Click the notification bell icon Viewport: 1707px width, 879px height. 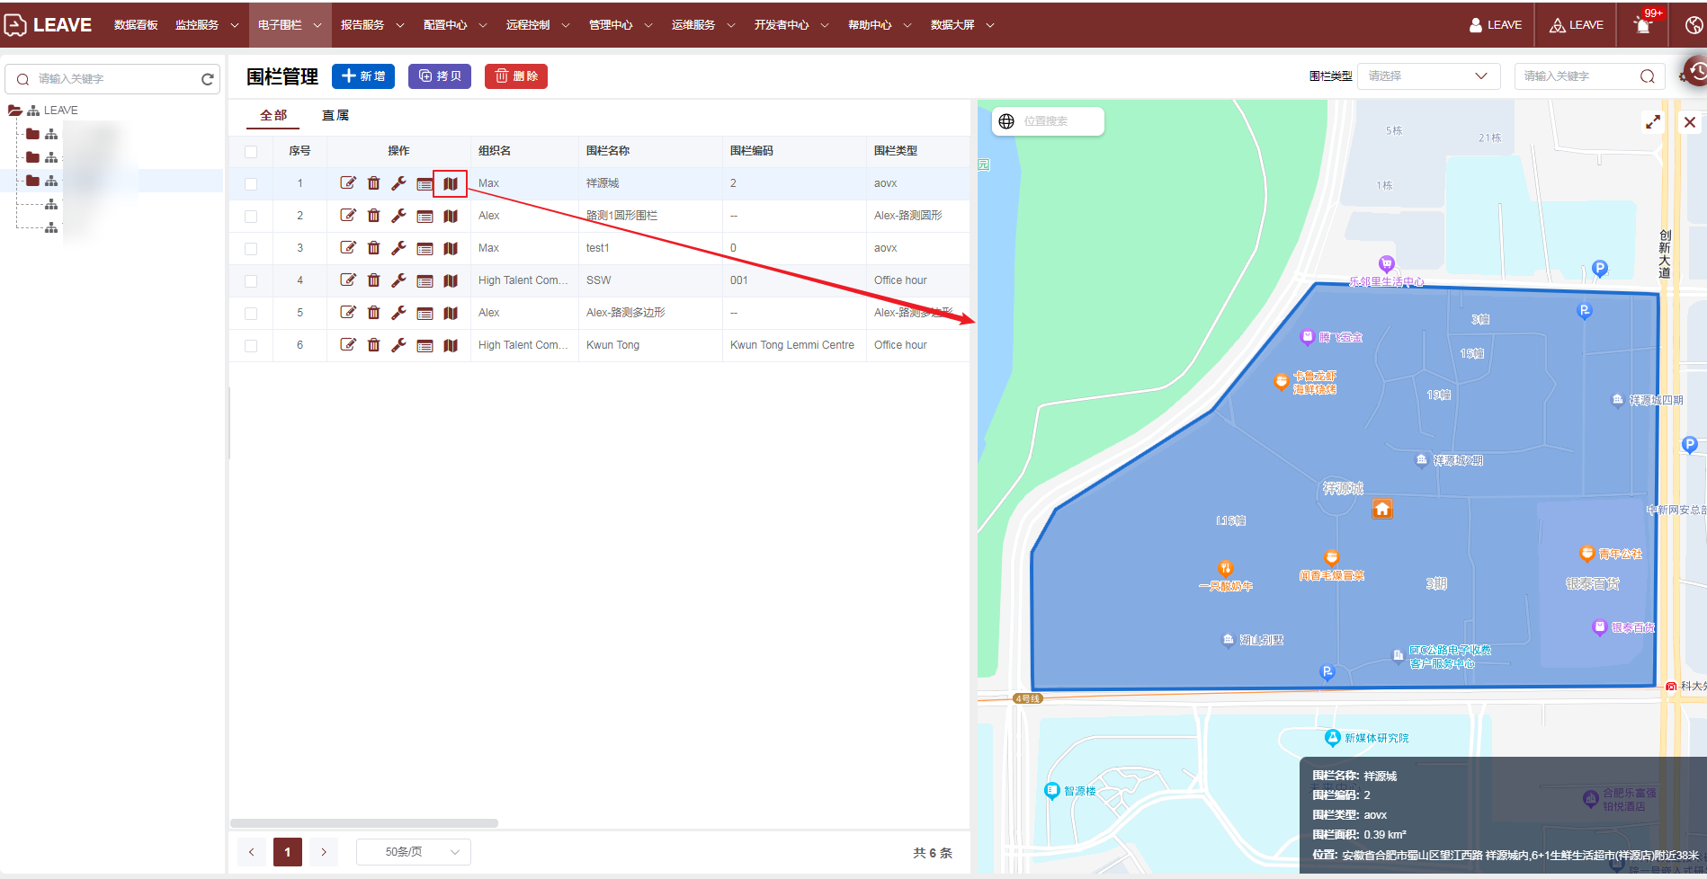1643,25
